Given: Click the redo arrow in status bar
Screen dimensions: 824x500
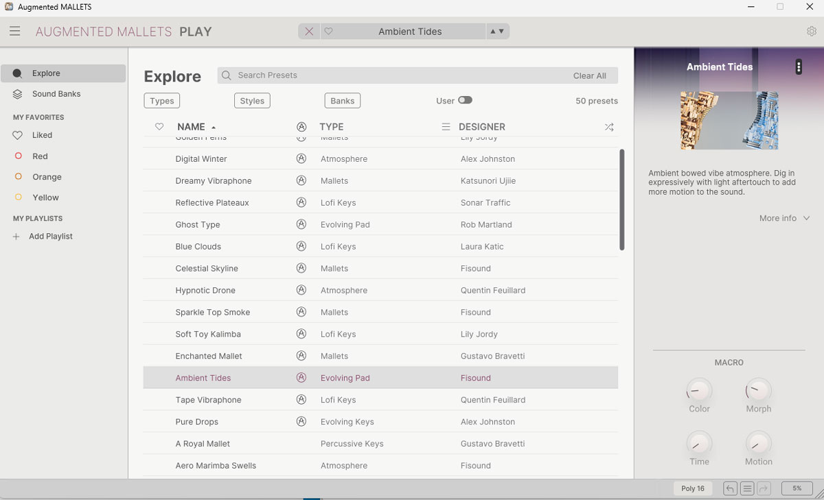Looking at the screenshot, I should pyautogui.click(x=764, y=488).
